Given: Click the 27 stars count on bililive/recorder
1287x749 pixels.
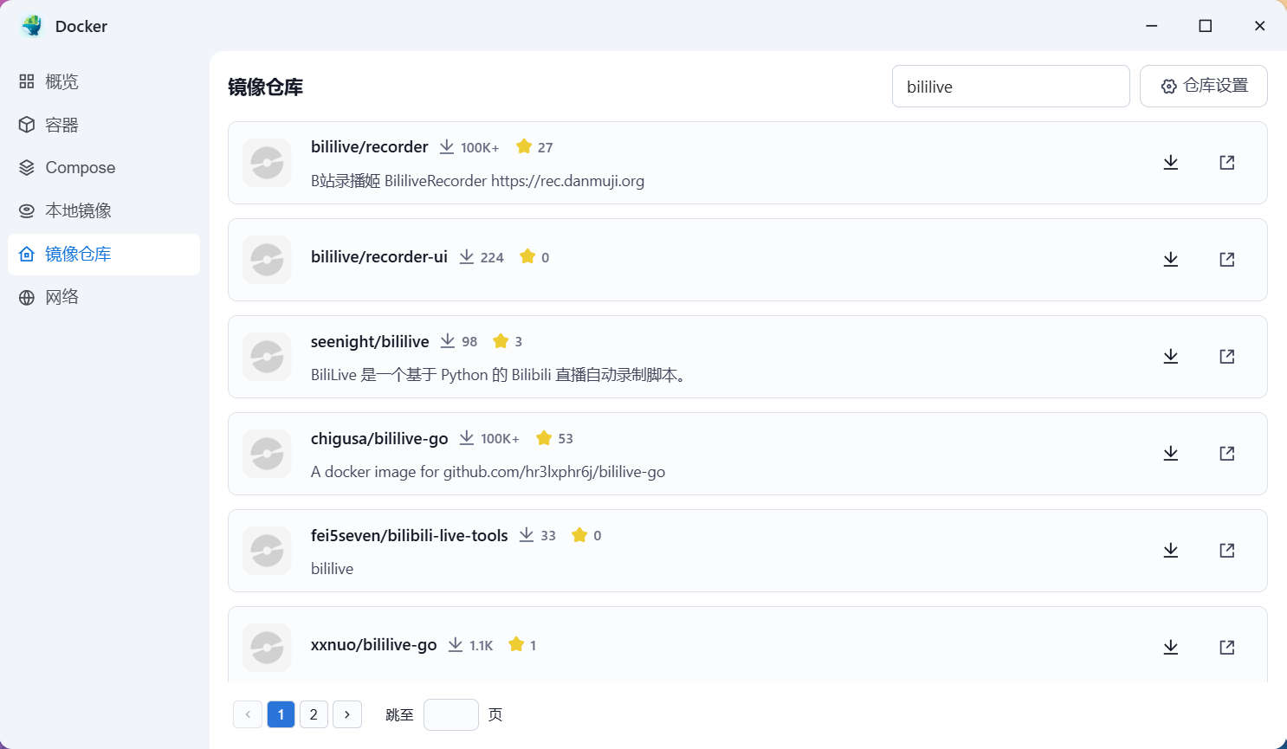Looking at the screenshot, I should pyautogui.click(x=545, y=148).
